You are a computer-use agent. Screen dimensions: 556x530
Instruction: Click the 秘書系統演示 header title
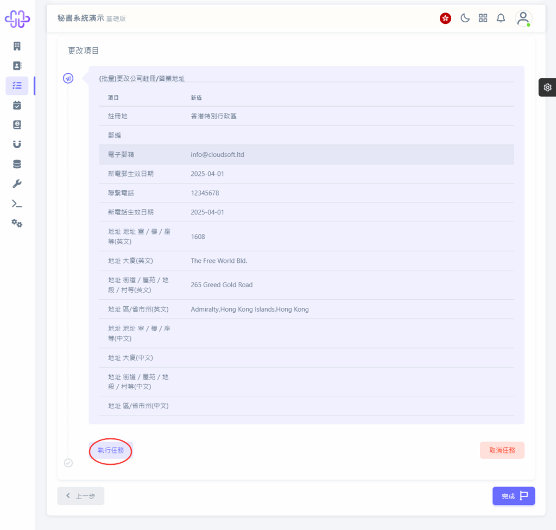pyautogui.click(x=80, y=18)
